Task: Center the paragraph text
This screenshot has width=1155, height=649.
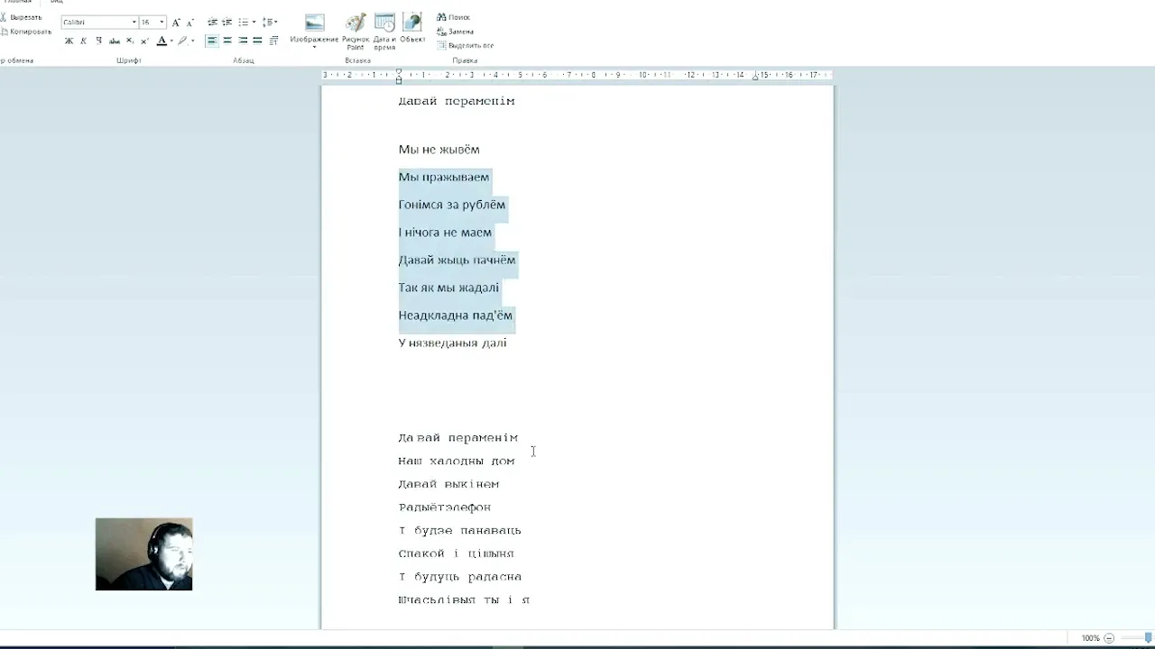Action: (x=227, y=41)
